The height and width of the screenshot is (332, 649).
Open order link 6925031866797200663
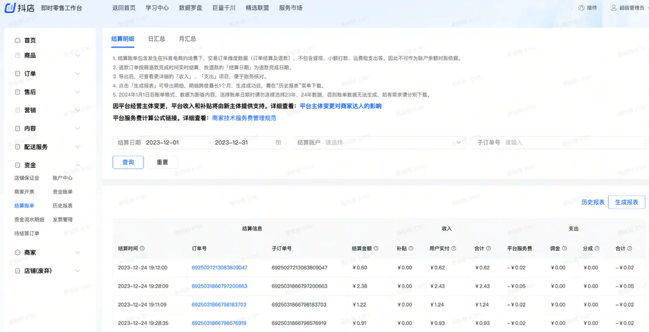tap(220, 286)
